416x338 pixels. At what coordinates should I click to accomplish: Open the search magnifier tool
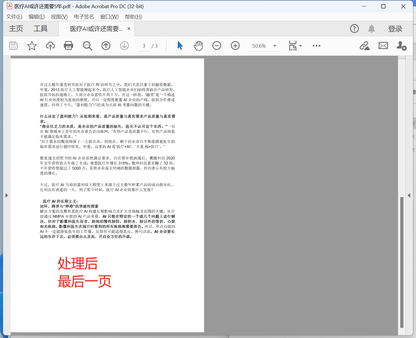tap(87, 46)
